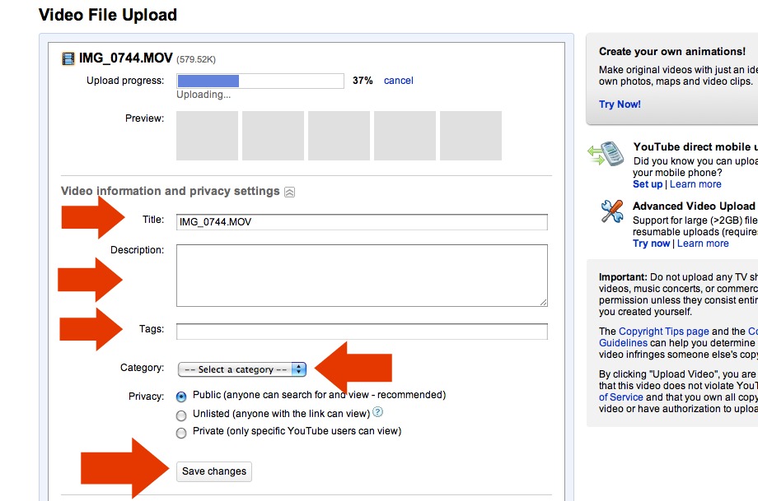Screen dimensions: 758x501
Task: Open Learn more under Advanced Video Upload
Action: [x=703, y=244]
